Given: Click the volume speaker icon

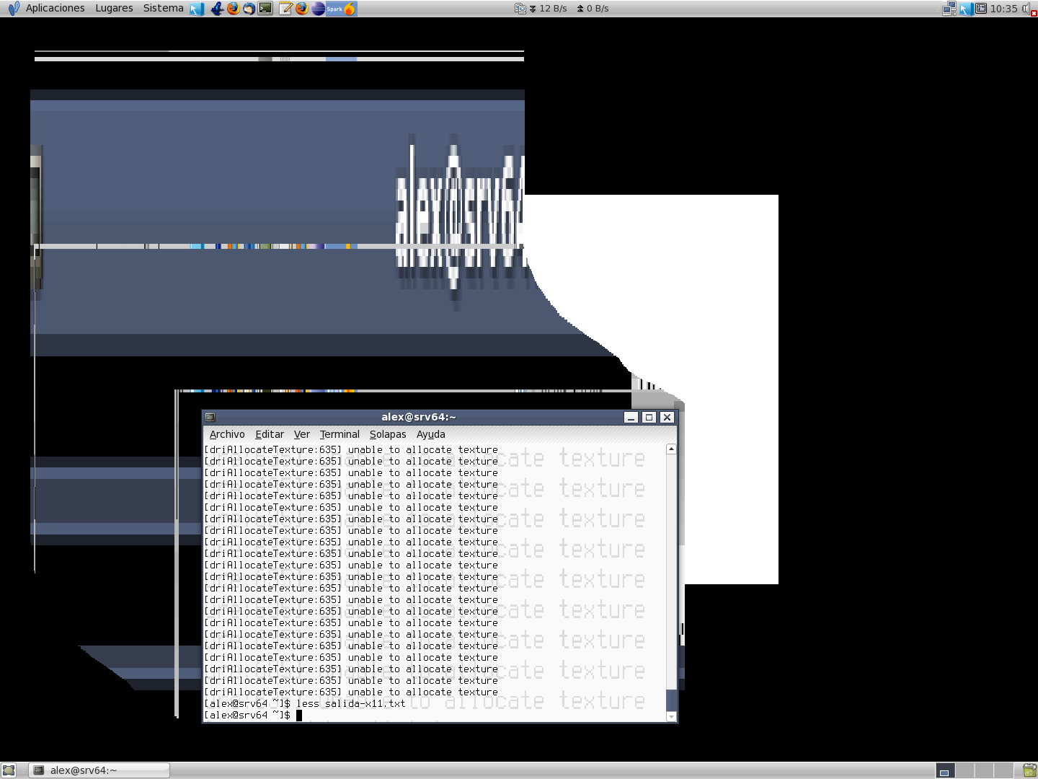Looking at the screenshot, I should tap(1026, 9).
